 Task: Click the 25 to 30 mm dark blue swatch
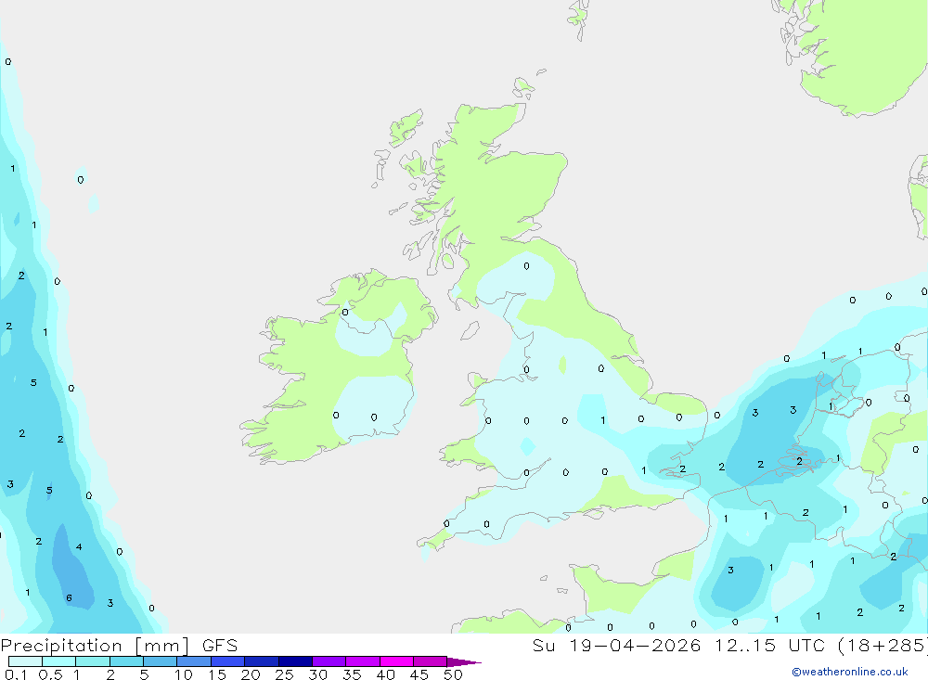[x=295, y=661]
